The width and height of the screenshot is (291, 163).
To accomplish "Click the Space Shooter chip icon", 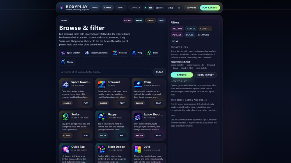I will [63, 53].
